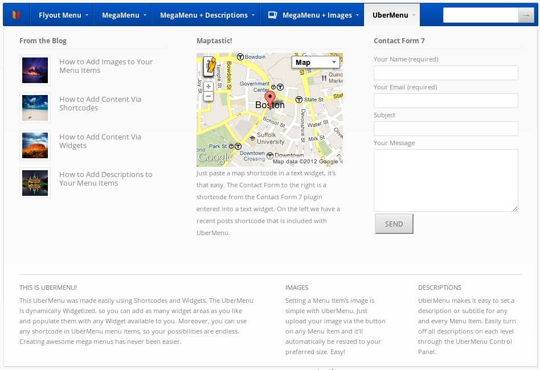Click the castle reflection thumbnail
The image size is (540, 370).
pos(35,183)
